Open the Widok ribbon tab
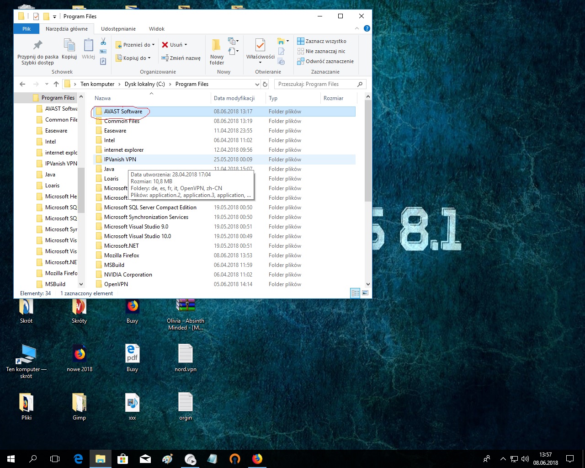The image size is (585, 468). [156, 29]
